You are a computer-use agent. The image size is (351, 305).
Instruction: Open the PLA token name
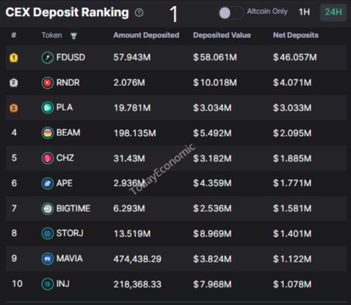(x=65, y=107)
